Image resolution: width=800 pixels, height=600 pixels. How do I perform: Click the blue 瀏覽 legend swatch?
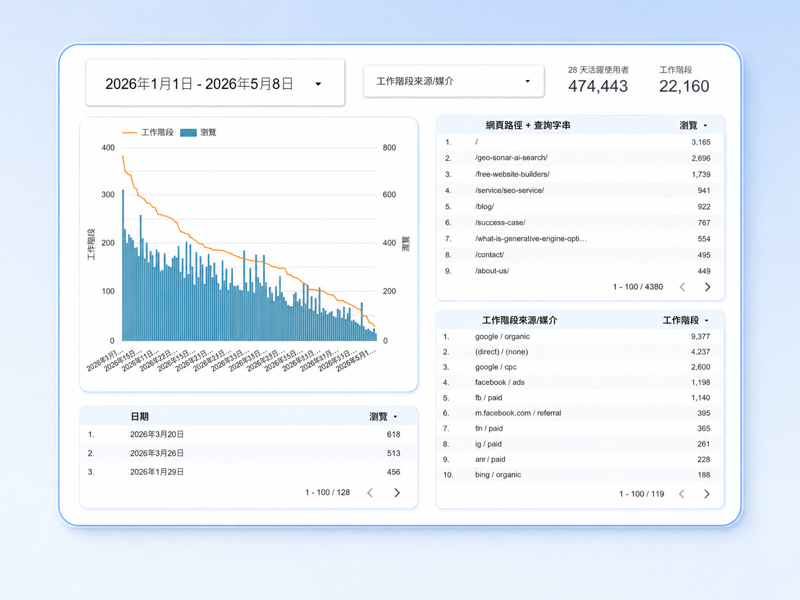point(188,133)
